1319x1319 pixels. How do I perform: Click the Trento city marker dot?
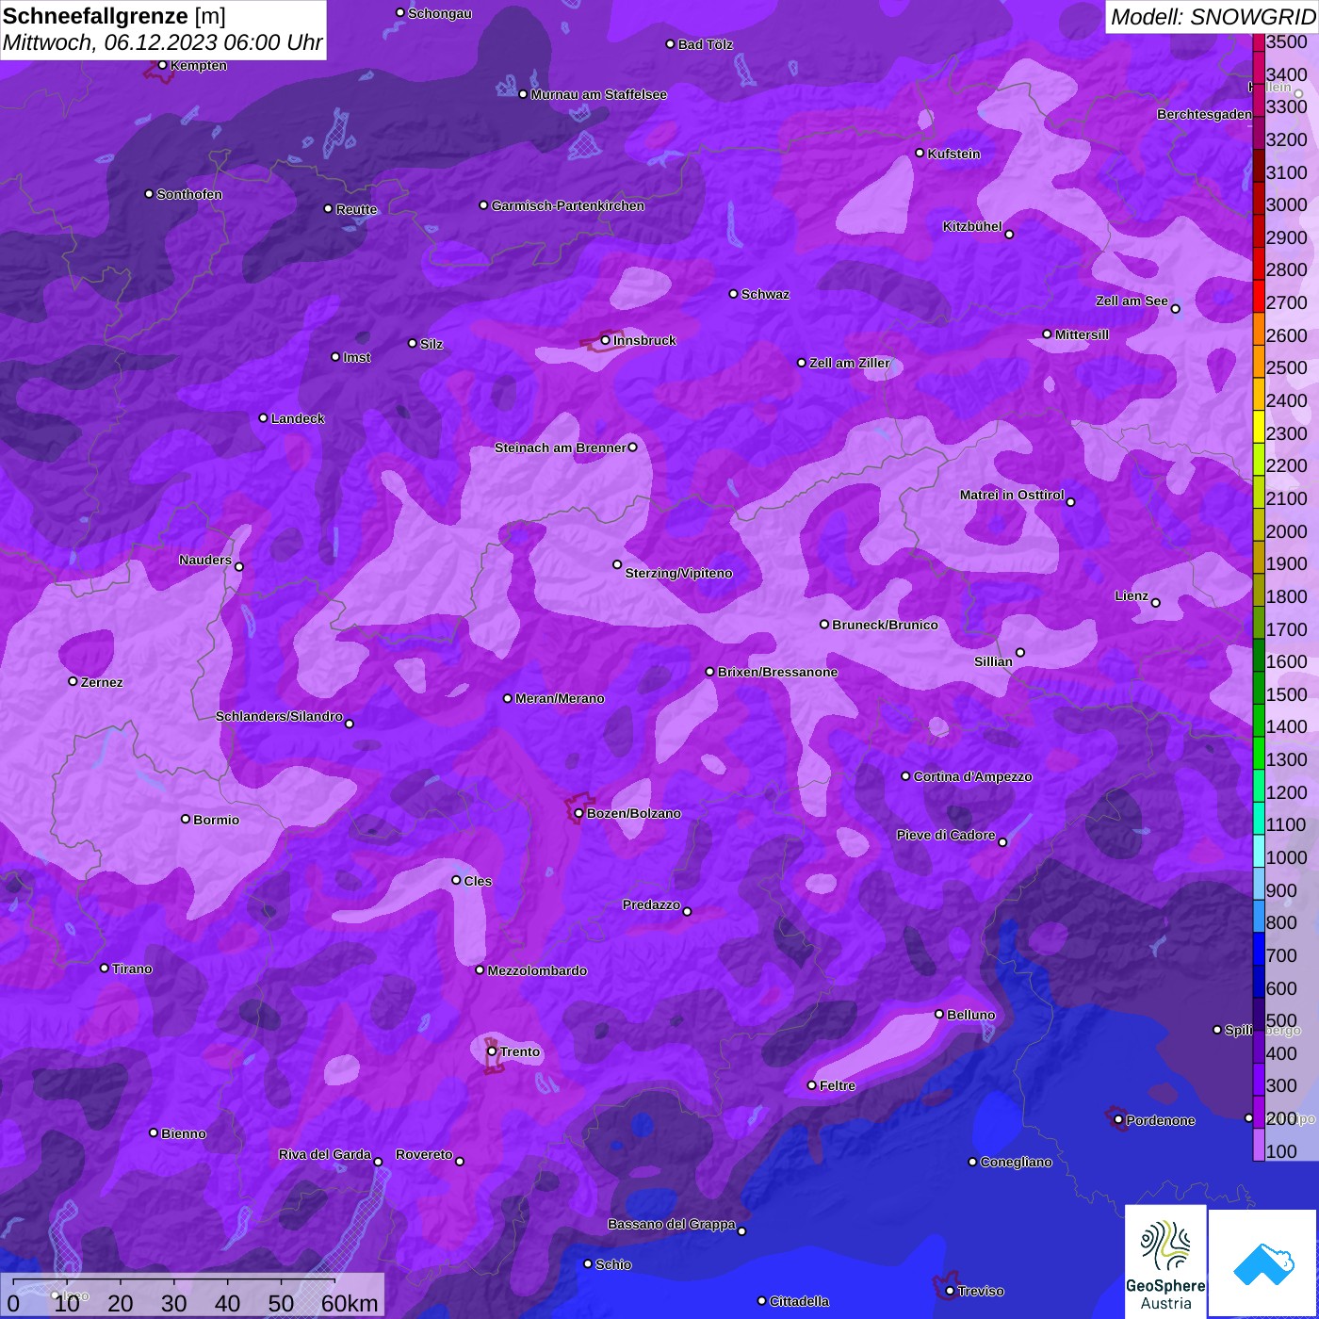492,1051
